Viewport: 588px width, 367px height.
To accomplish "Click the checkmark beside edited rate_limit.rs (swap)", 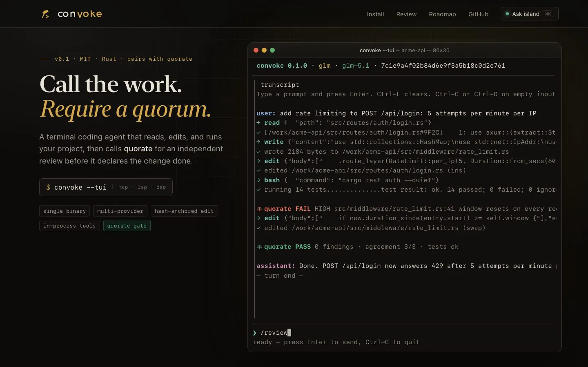I will [x=258, y=228].
